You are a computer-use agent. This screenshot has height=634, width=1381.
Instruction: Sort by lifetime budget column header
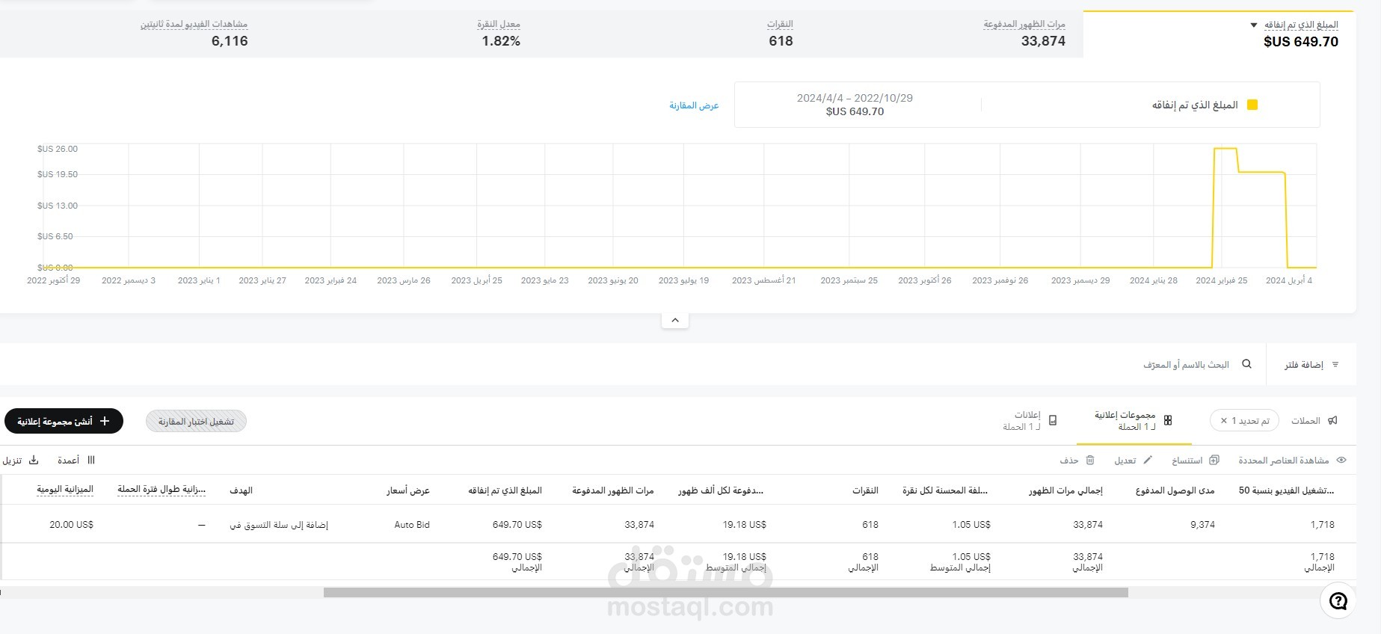click(x=161, y=489)
